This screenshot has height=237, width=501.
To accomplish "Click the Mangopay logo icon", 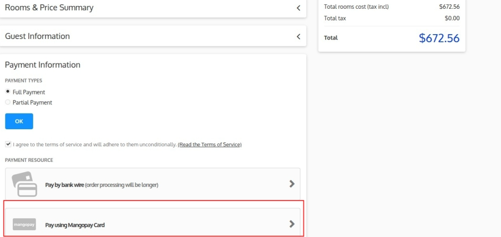I will point(24,224).
